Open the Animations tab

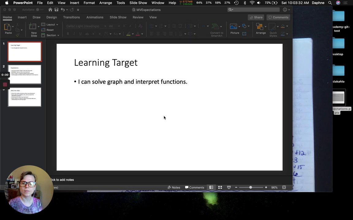[95, 17]
